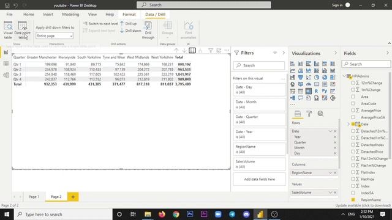Expand the Date hierarchy in Fields

pos(349,124)
